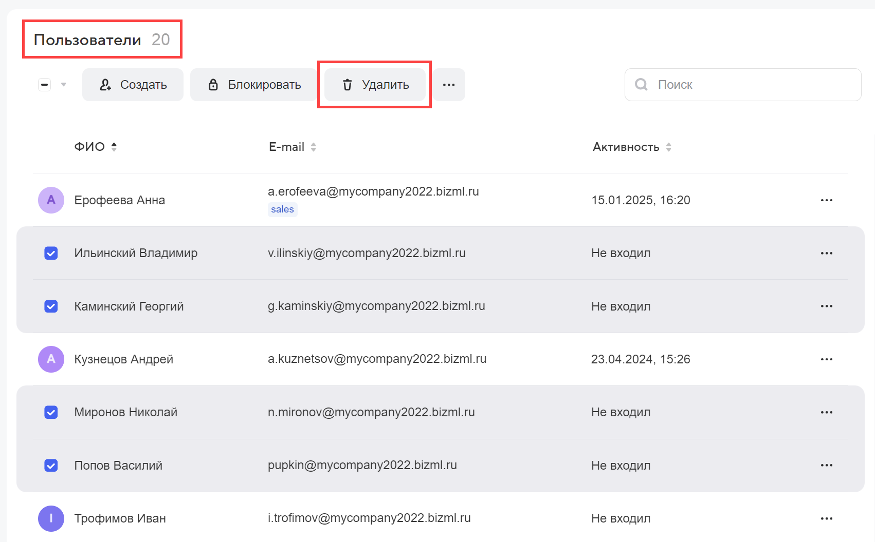Deselect Миронов Николай checkbox

click(51, 412)
